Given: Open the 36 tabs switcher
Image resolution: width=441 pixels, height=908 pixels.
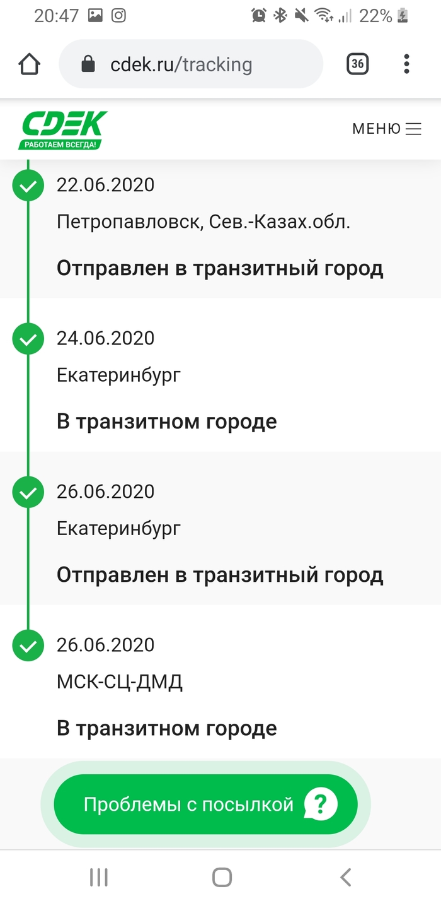Looking at the screenshot, I should click(357, 64).
